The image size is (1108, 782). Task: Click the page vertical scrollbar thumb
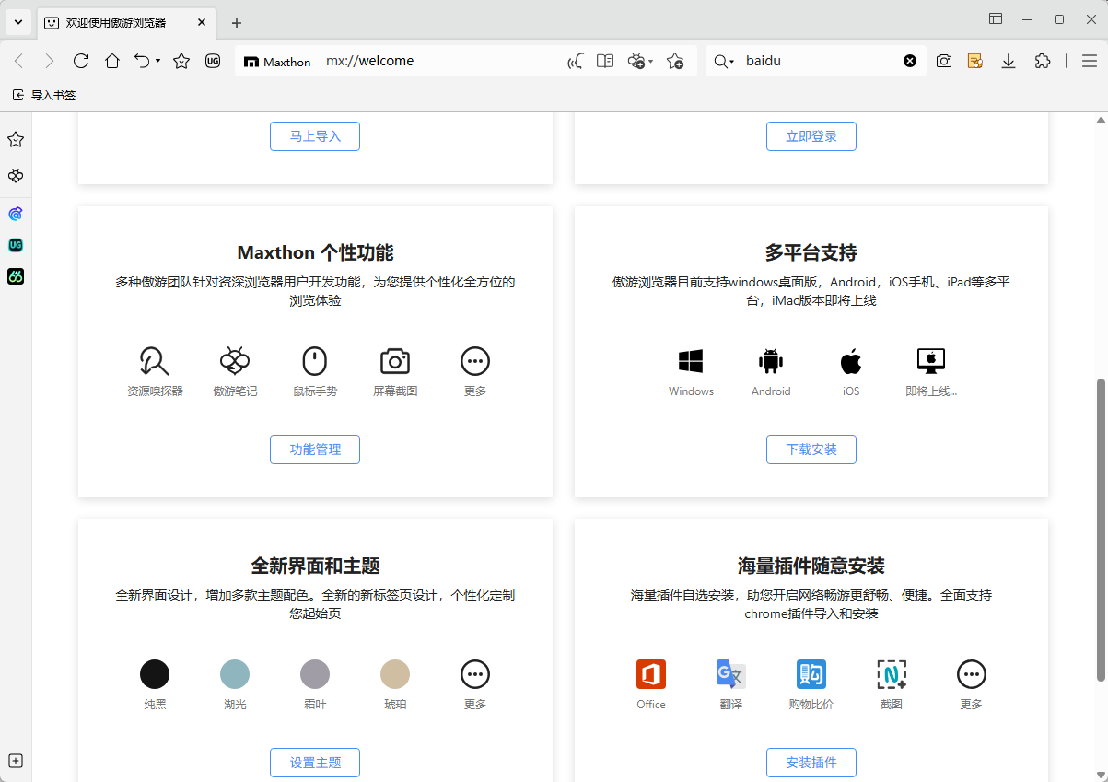(x=1101, y=530)
